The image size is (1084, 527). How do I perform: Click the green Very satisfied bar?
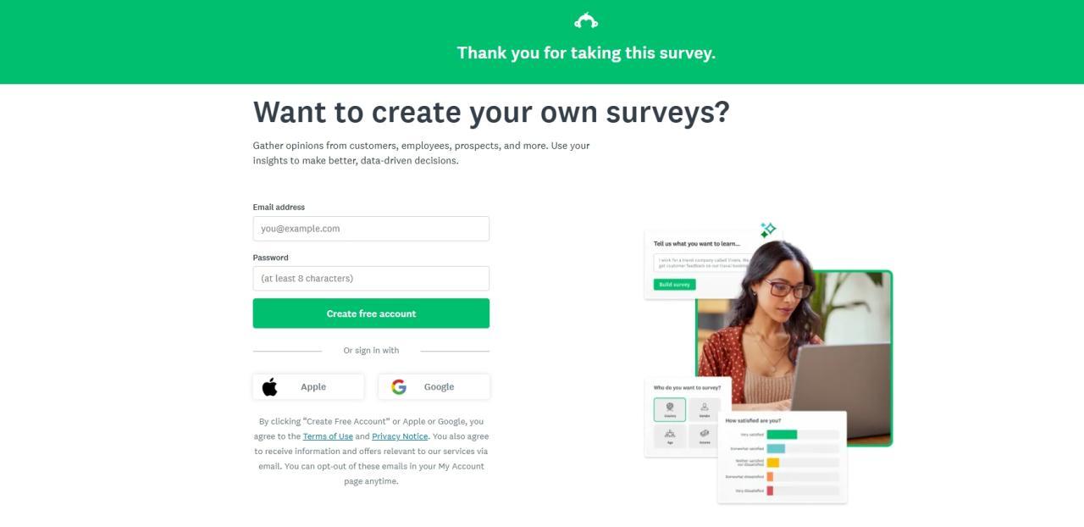(x=782, y=435)
